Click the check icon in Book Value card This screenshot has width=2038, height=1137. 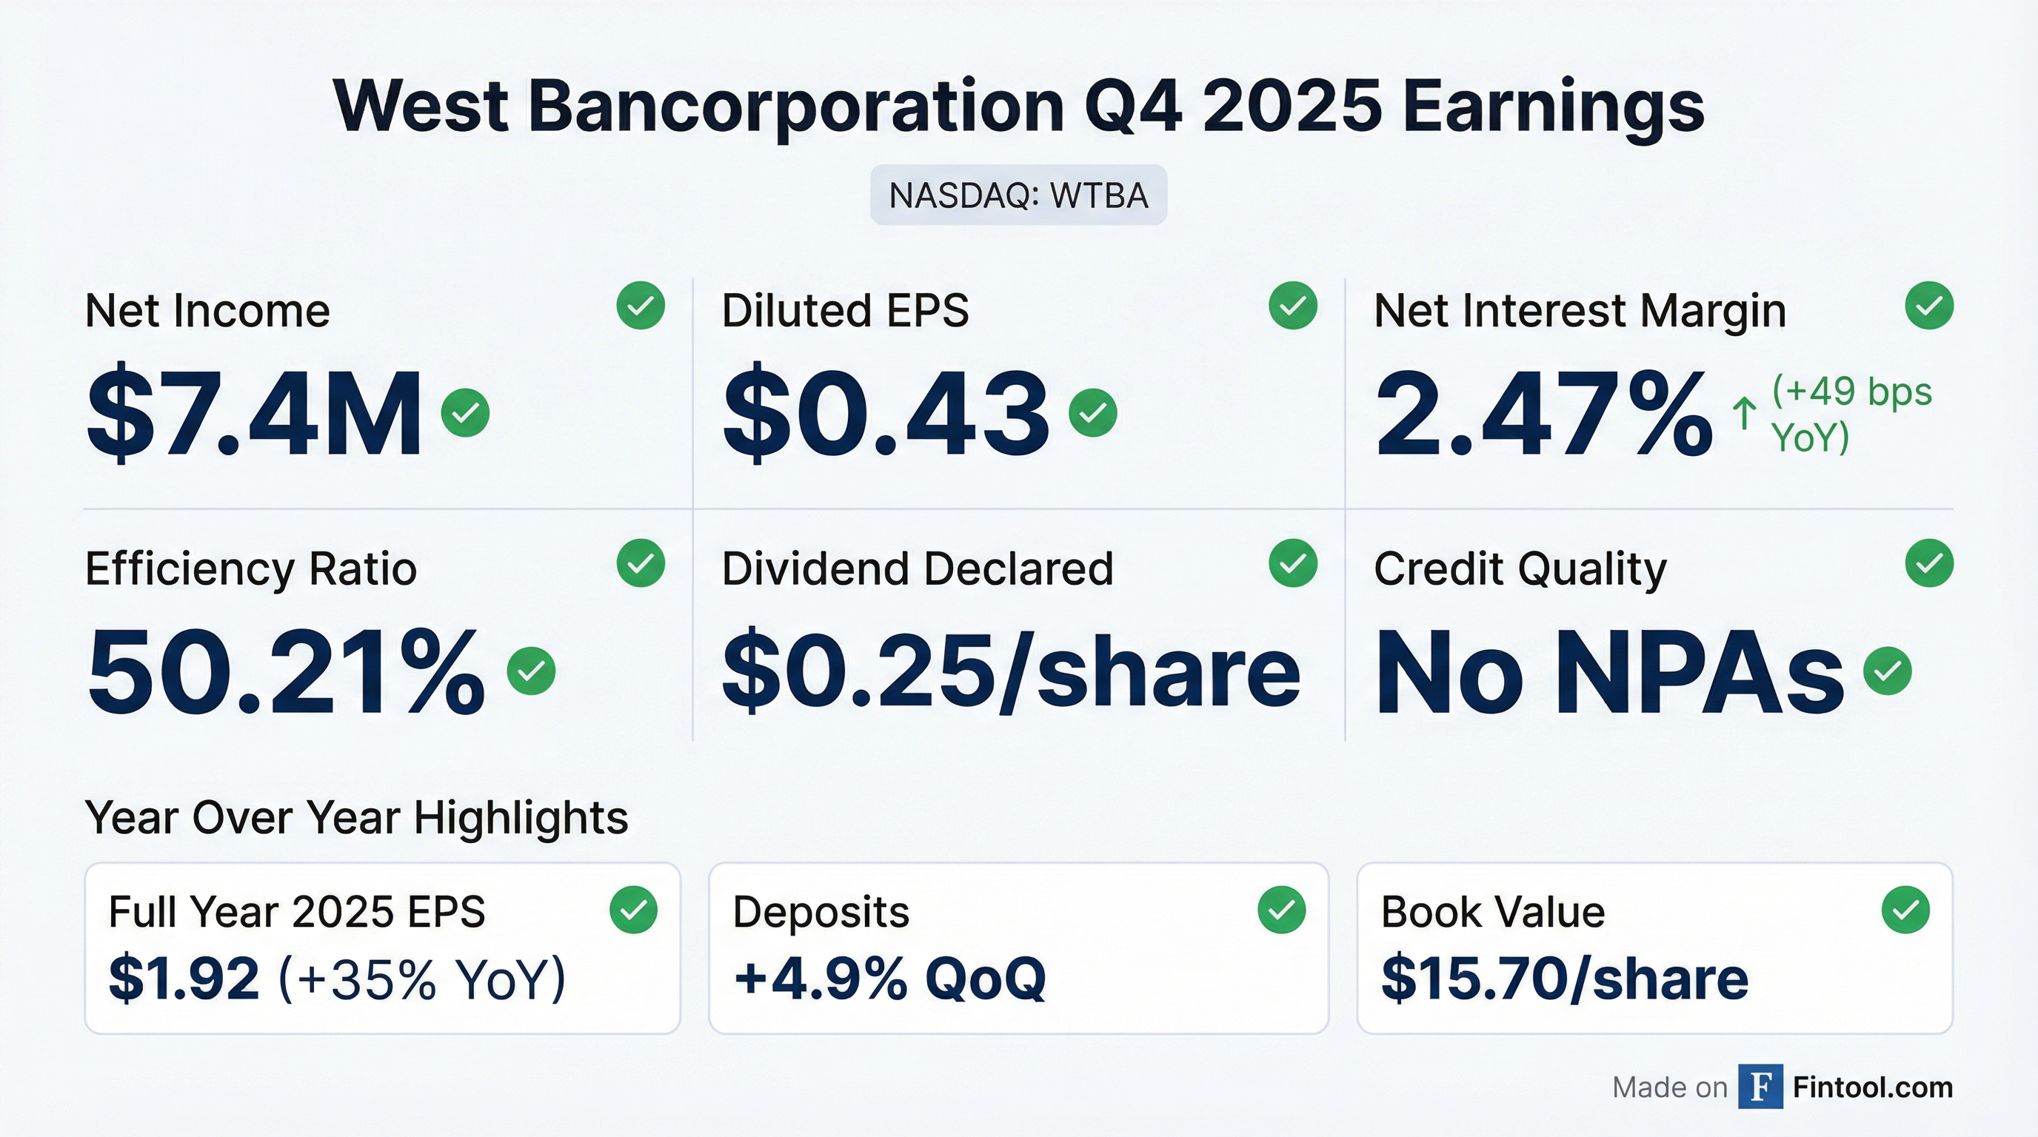(1905, 909)
